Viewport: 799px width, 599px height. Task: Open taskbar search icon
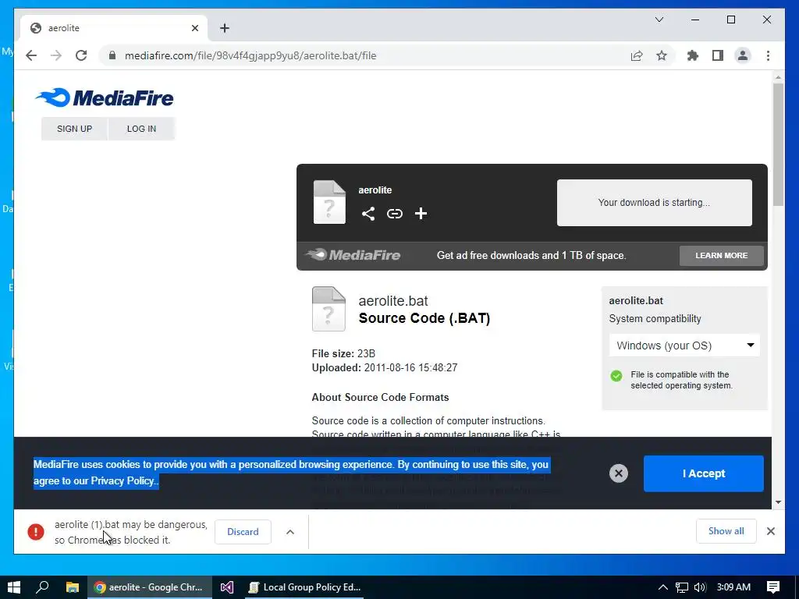click(x=42, y=587)
